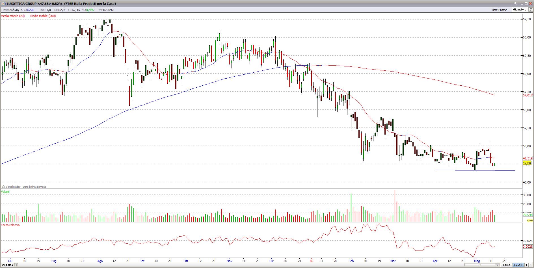Image resolution: width=534 pixels, height=268 pixels.
Task: Click the Aggiorna button
Action: point(7,265)
